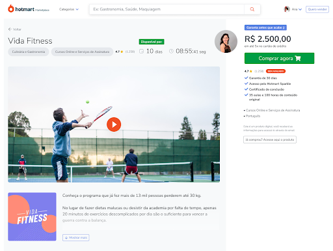Click the Ana user avatar icon

click(287, 9)
